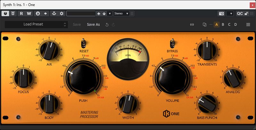Select preset slot B
This screenshot has height=130, width=256.
223,25
